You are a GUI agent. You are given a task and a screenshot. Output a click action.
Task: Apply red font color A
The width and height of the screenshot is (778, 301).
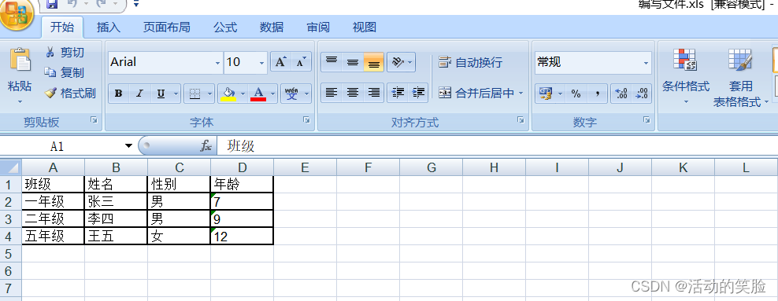pyautogui.click(x=258, y=94)
